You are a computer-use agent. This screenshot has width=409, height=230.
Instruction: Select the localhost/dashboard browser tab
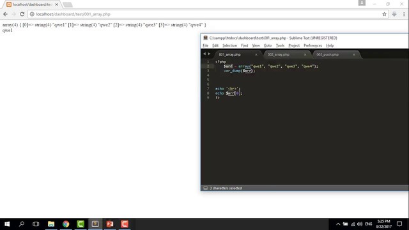pos(31,4)
